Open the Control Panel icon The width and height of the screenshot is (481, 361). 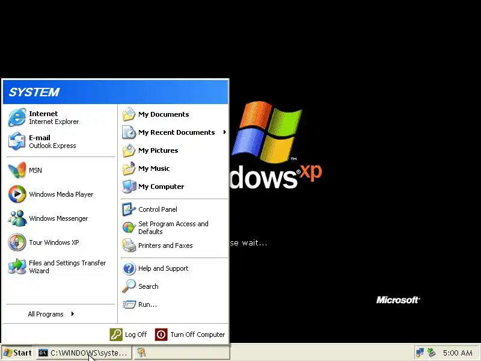tap(129, 209)
